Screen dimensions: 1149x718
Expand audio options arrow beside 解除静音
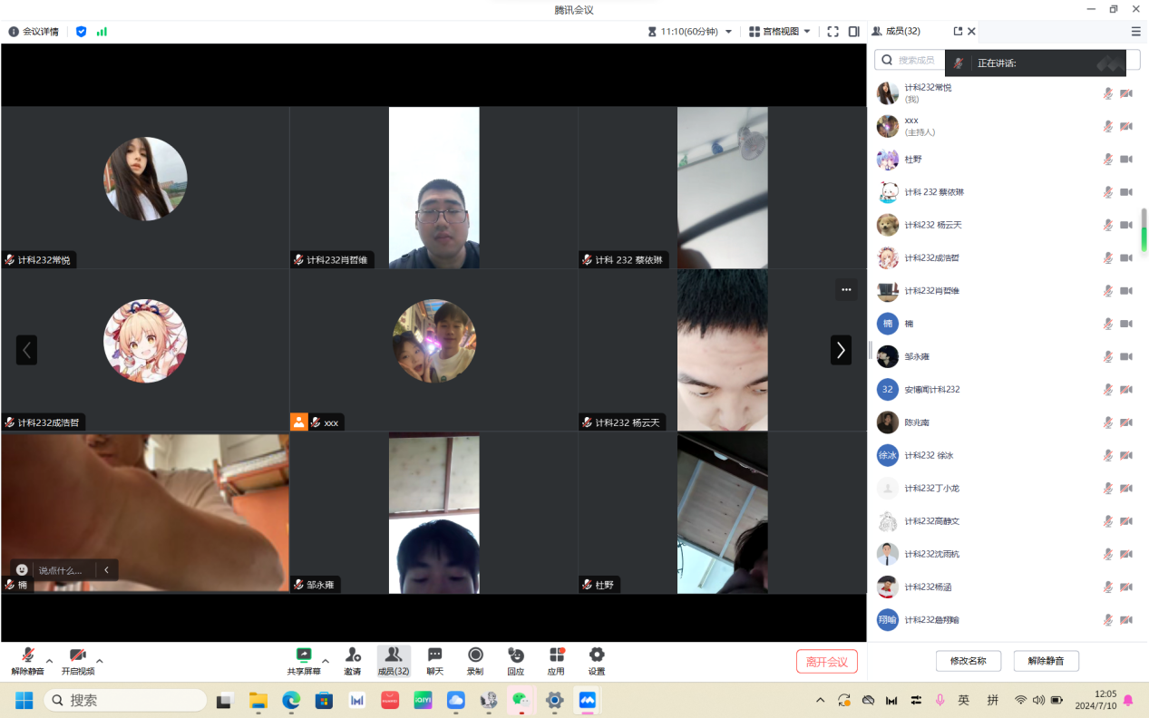[50, 660]
